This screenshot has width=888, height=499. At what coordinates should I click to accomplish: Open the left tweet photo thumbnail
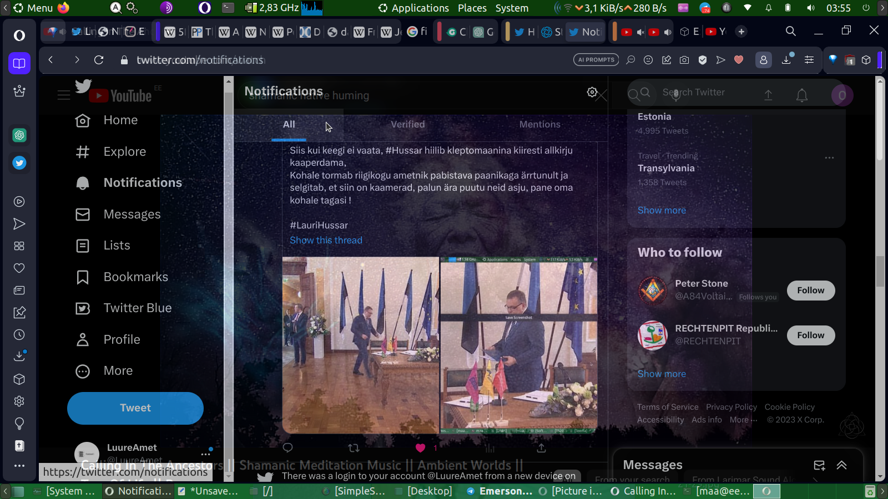pyautogui.click(x=361, y=345)
